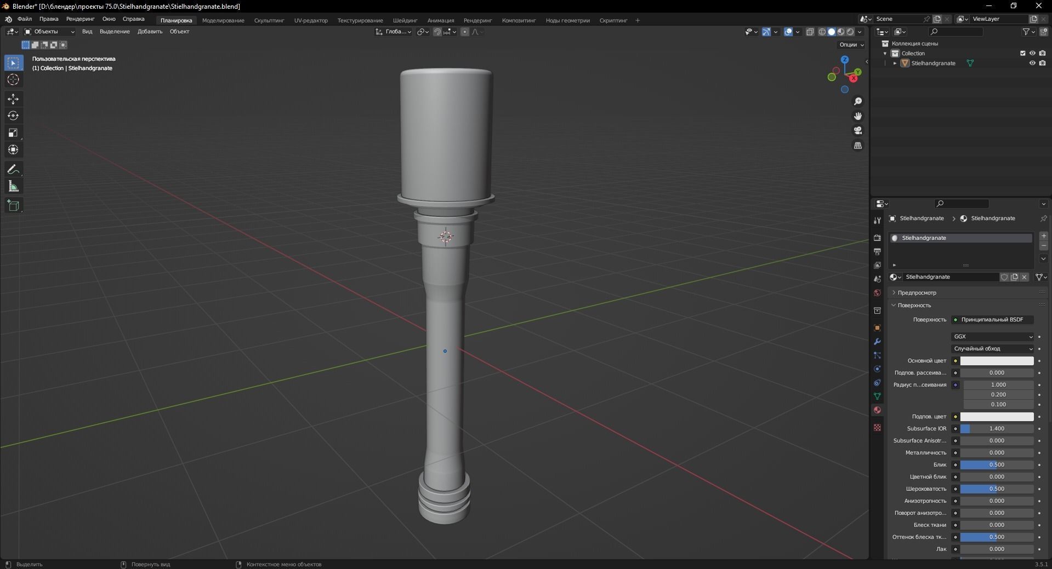1052x569 pixels.
Task: Open the subsurface method dropdown
Action: (992, 349)
